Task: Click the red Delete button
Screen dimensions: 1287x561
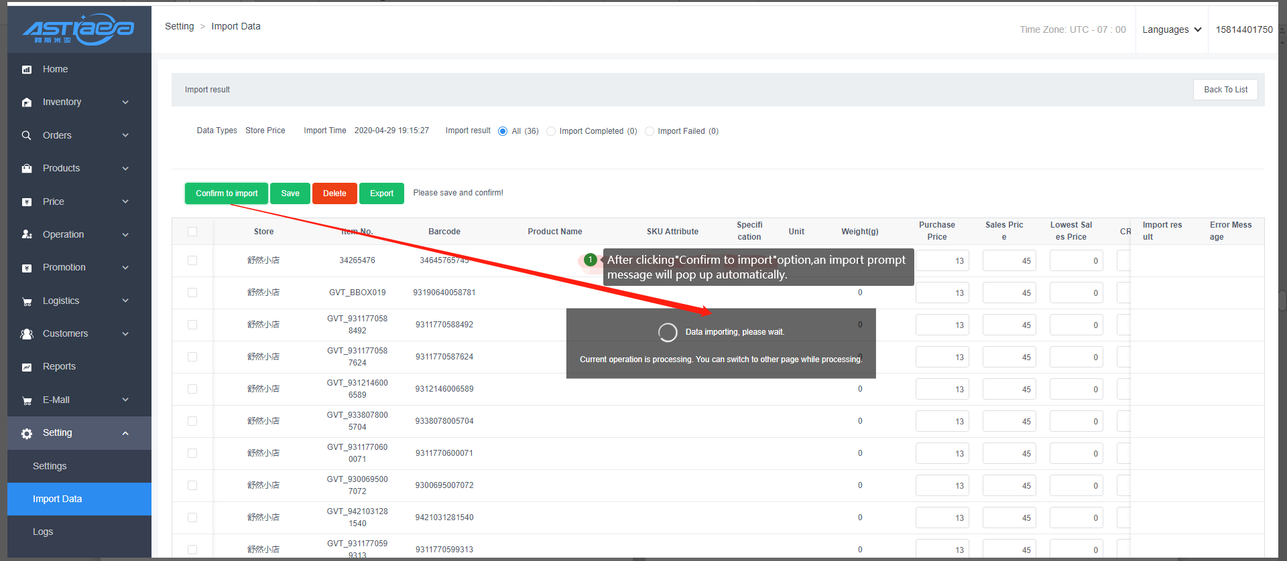Action: [x=334, y=193]
